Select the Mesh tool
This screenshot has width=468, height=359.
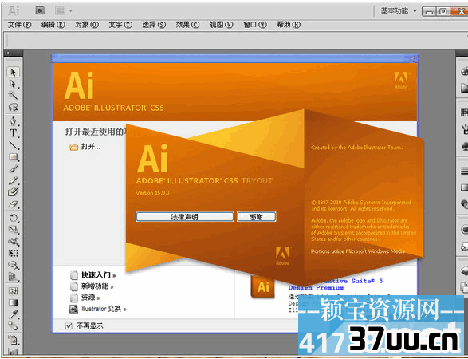click(13, 290)
